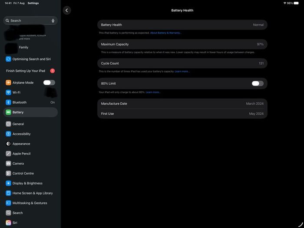Viewport: 304px width, 228px height.
Task: Open Display & Brightness settings
Action: [x=30, y=183]
